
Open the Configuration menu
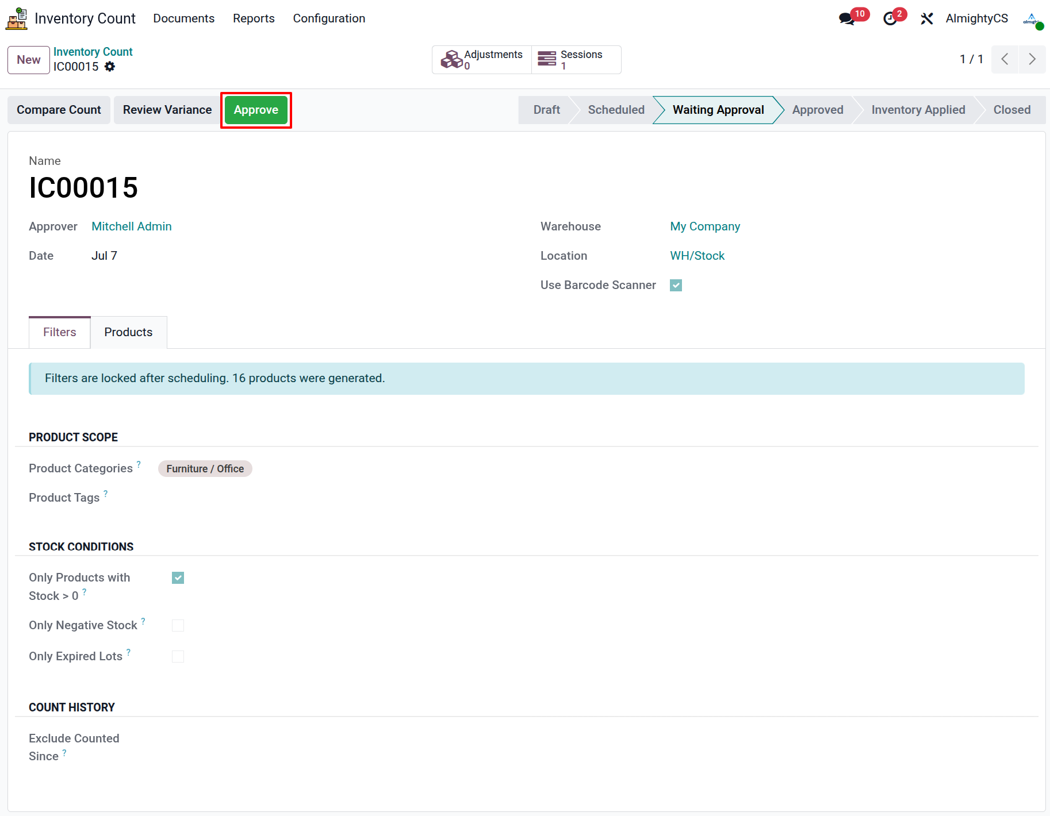329,18
